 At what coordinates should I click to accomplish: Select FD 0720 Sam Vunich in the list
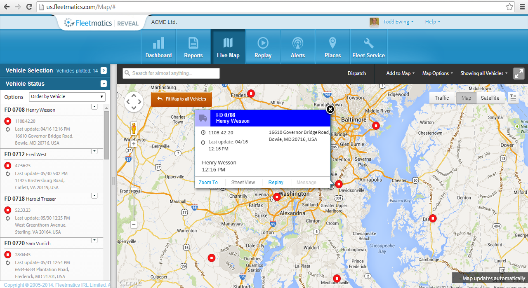(28, 244)
